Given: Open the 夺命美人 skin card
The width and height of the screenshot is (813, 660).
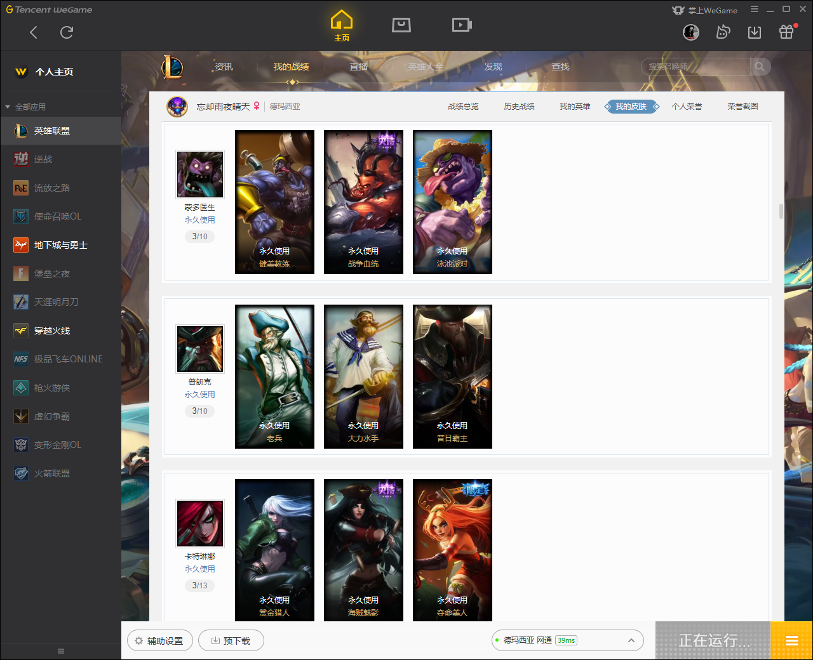Looking at the screenshot, I should [x=452, y=550].
